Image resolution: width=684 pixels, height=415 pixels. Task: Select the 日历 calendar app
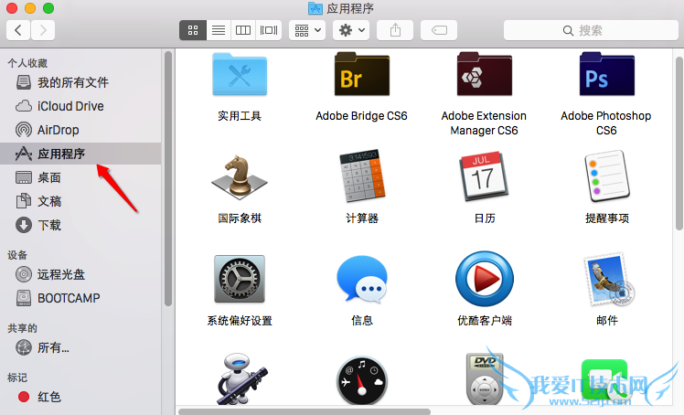pyautogui.click(x=484, y=176)
